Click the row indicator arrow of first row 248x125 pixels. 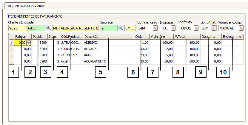(12, 43)
